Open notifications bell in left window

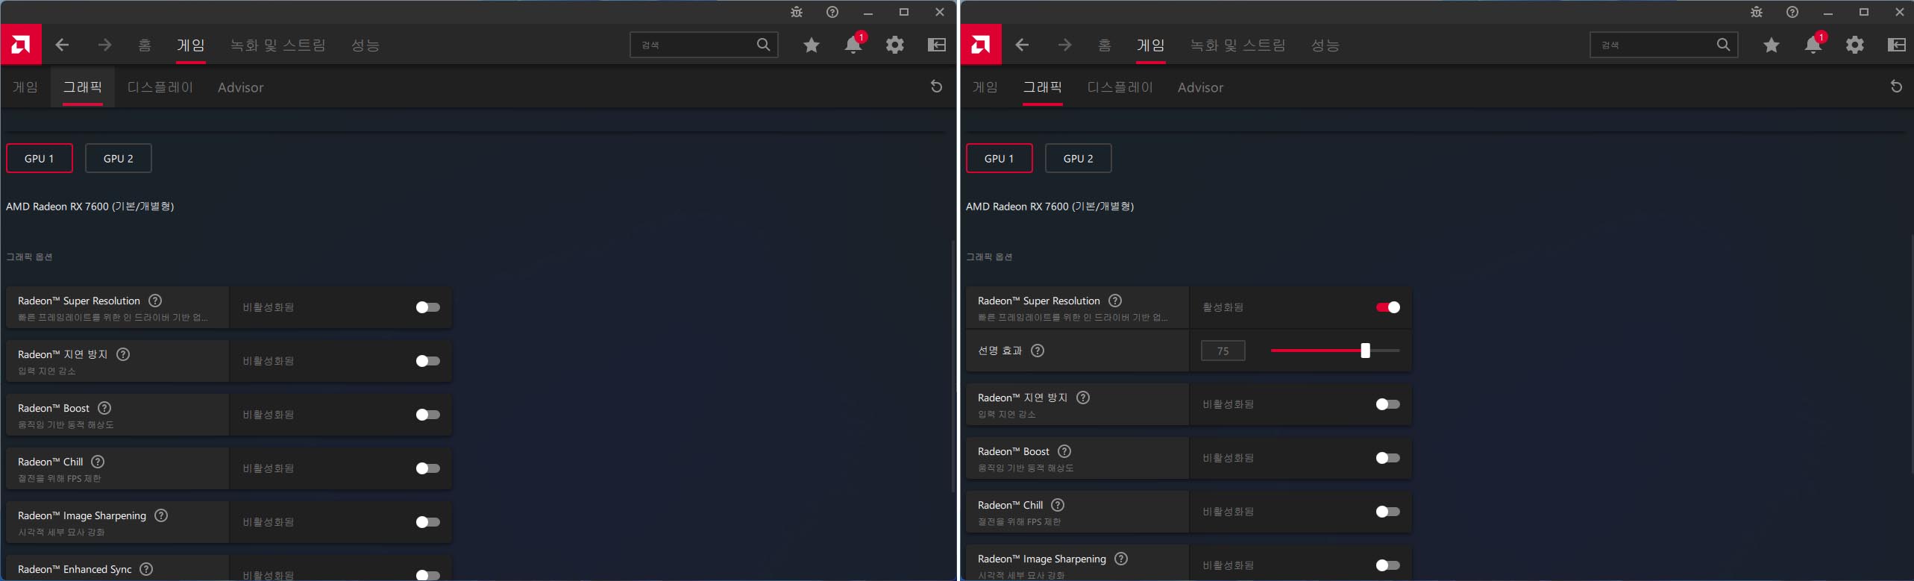coord(853,45)
